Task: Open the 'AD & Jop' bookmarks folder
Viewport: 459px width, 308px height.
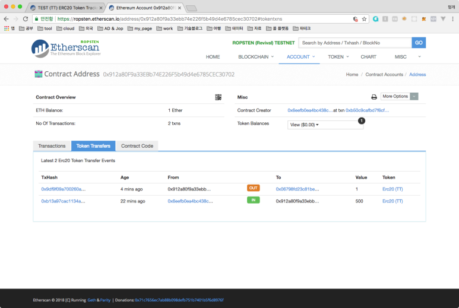Action: coord(110,28)
